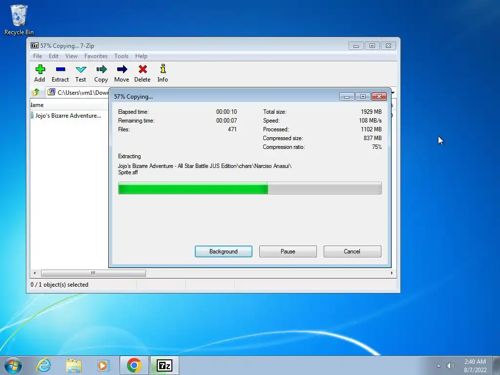Screen dimensions: 500x375
Task: Click the scrollbar left arrow
Action: 35,273
